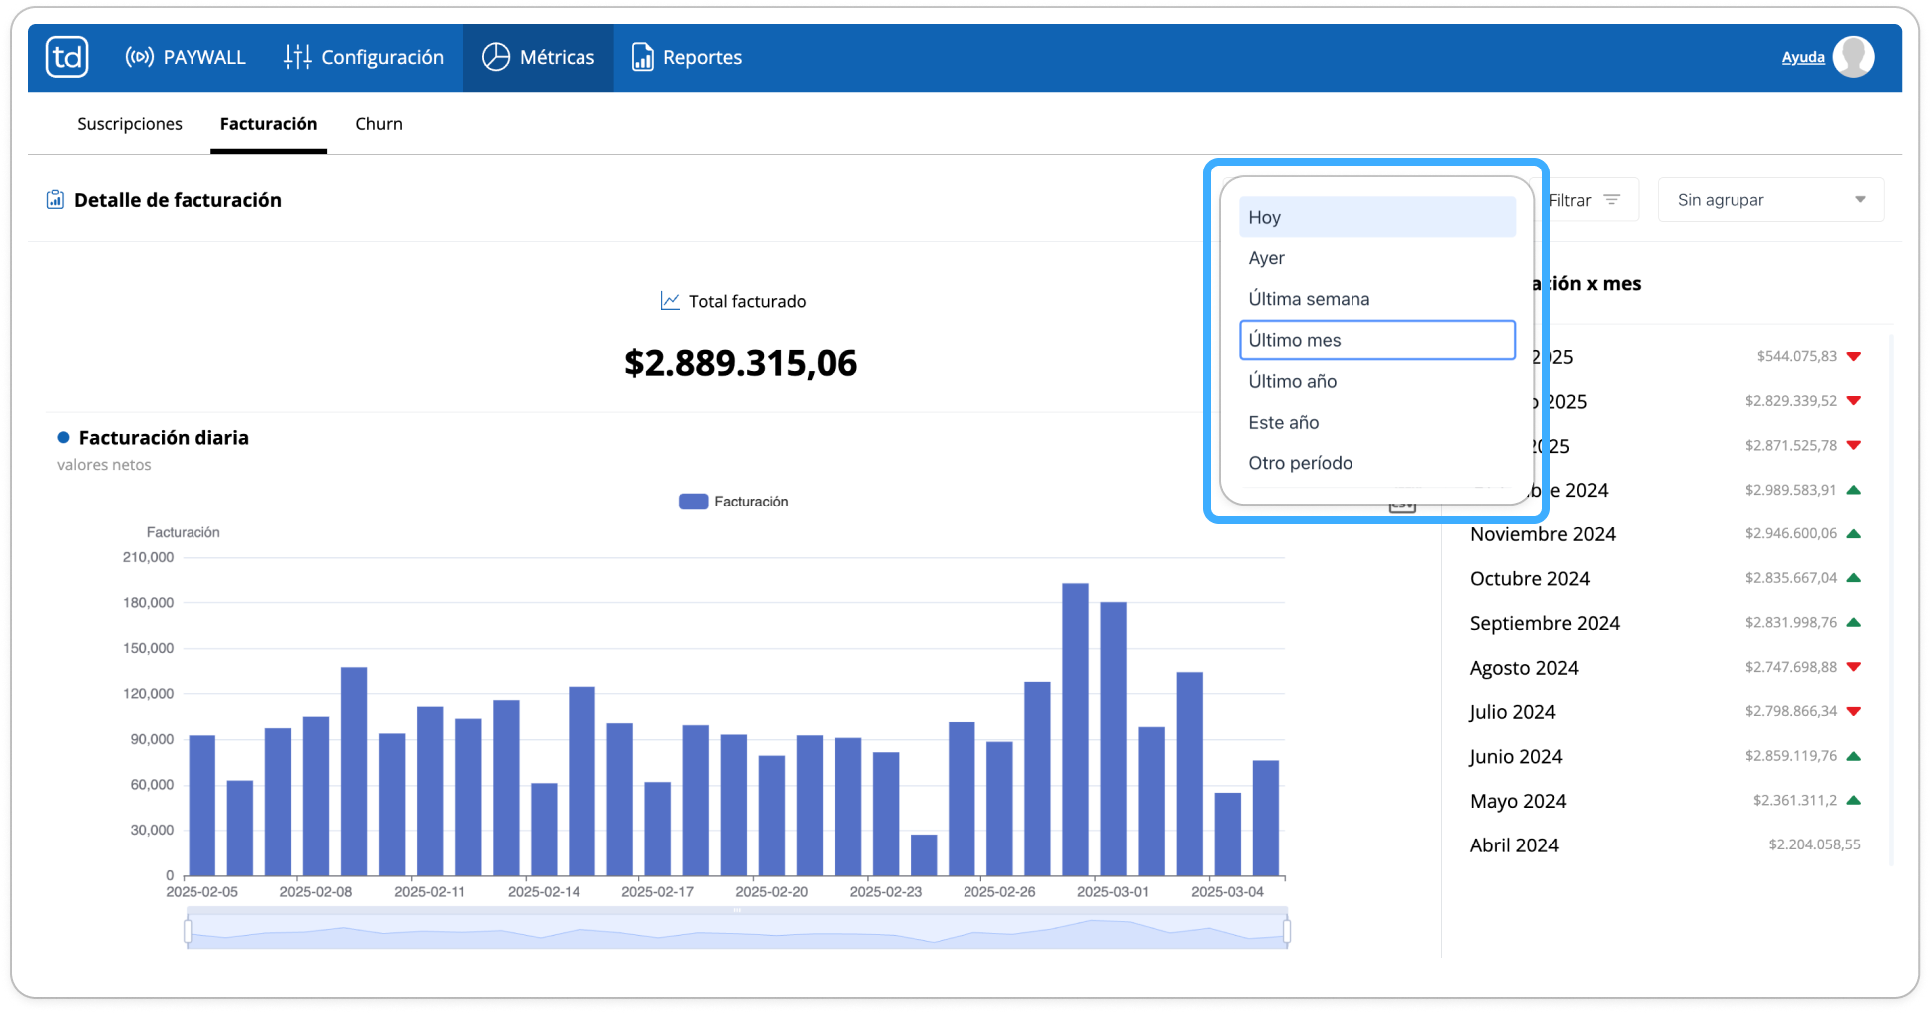
Task: Switch to the Churn tab
Action: click(379, 124)
